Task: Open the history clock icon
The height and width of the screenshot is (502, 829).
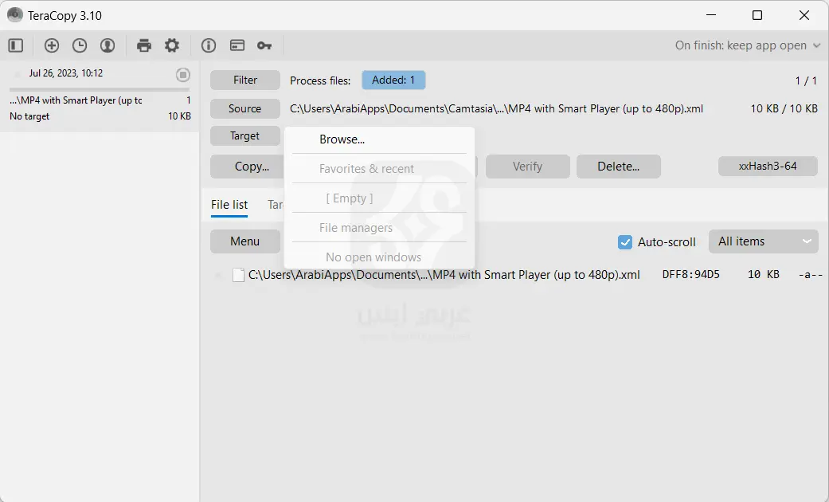Action: [80, 45]
